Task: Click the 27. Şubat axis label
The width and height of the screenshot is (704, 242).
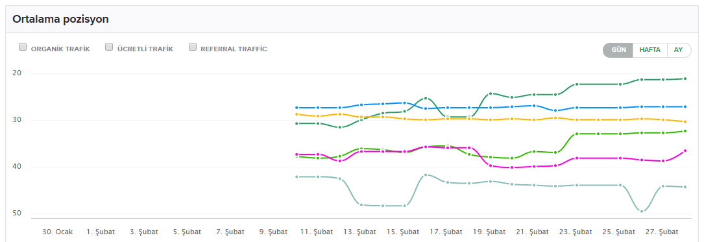Action: pyautogui.click(x=662, y=232)
